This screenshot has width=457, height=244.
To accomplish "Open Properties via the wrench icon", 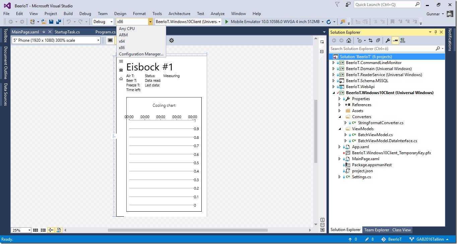I will coord(388,40).
